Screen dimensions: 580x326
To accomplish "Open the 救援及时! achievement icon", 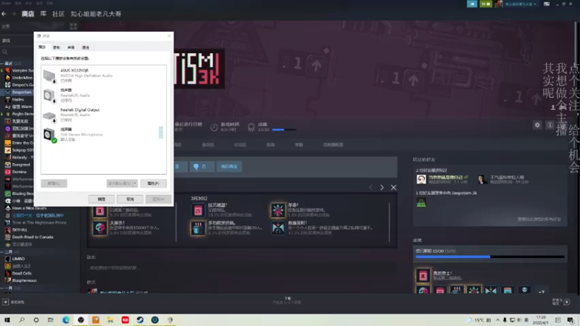I will coord(278,228).
